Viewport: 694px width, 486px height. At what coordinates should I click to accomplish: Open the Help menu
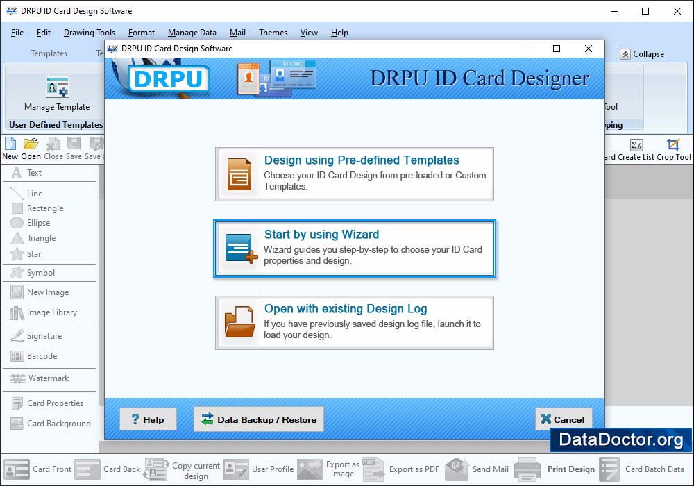pos(339,33)
